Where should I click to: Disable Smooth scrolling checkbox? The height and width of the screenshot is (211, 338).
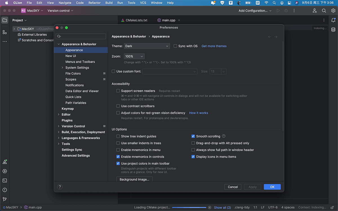tap(193, 136)
